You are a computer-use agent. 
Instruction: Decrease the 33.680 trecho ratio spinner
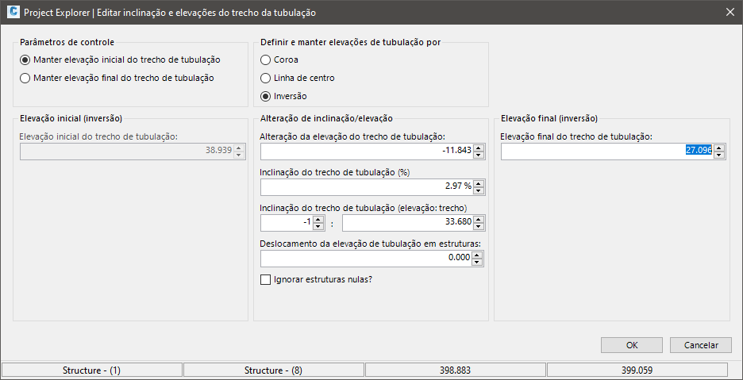[x=479, y=228]
